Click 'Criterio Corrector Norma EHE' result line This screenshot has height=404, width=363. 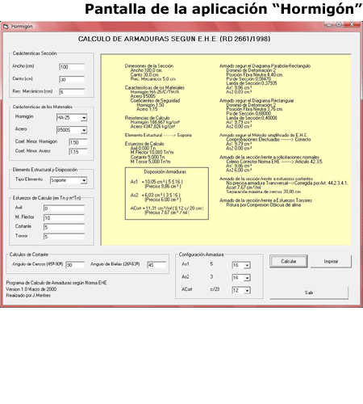(x=274, y=162)
